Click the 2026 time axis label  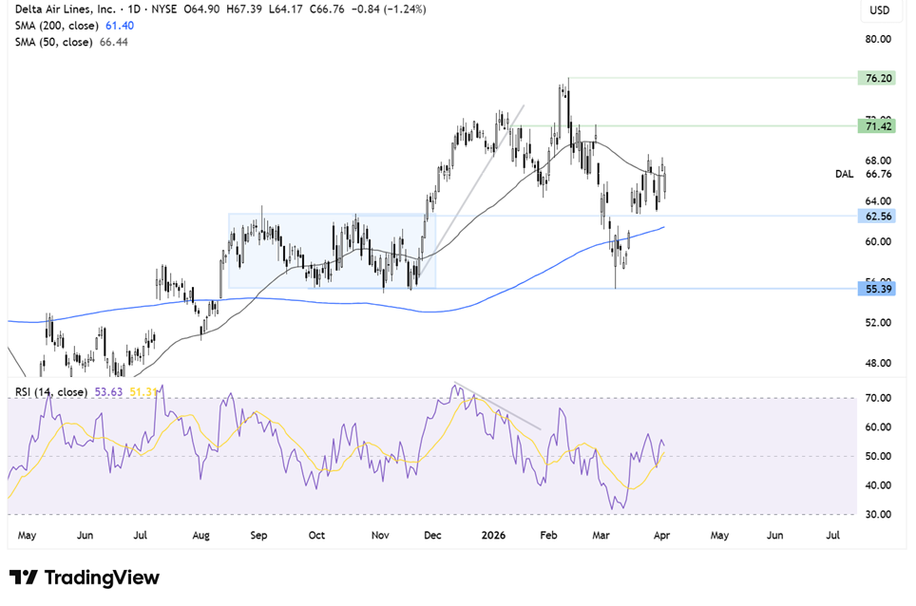pyautogui.click(x=493, y=535)
